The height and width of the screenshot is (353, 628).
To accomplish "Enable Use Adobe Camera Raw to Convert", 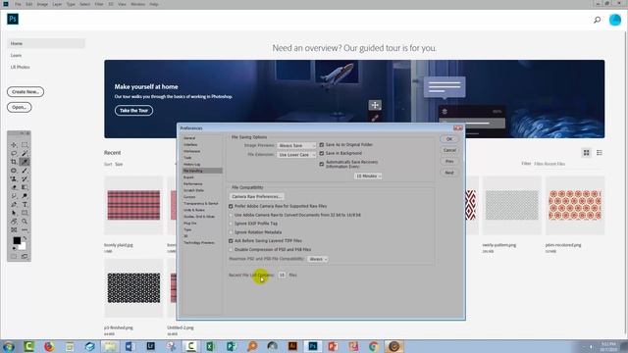I will click(x=231, y=215).
